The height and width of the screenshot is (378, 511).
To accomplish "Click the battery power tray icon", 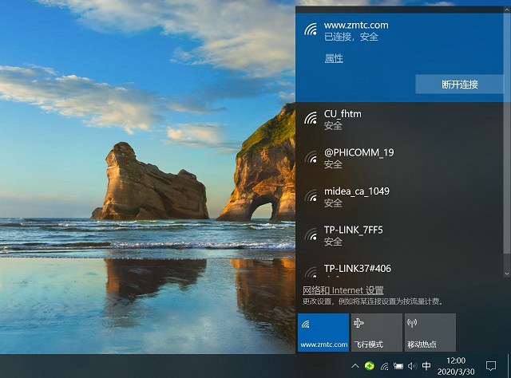I will click(398, 366).
